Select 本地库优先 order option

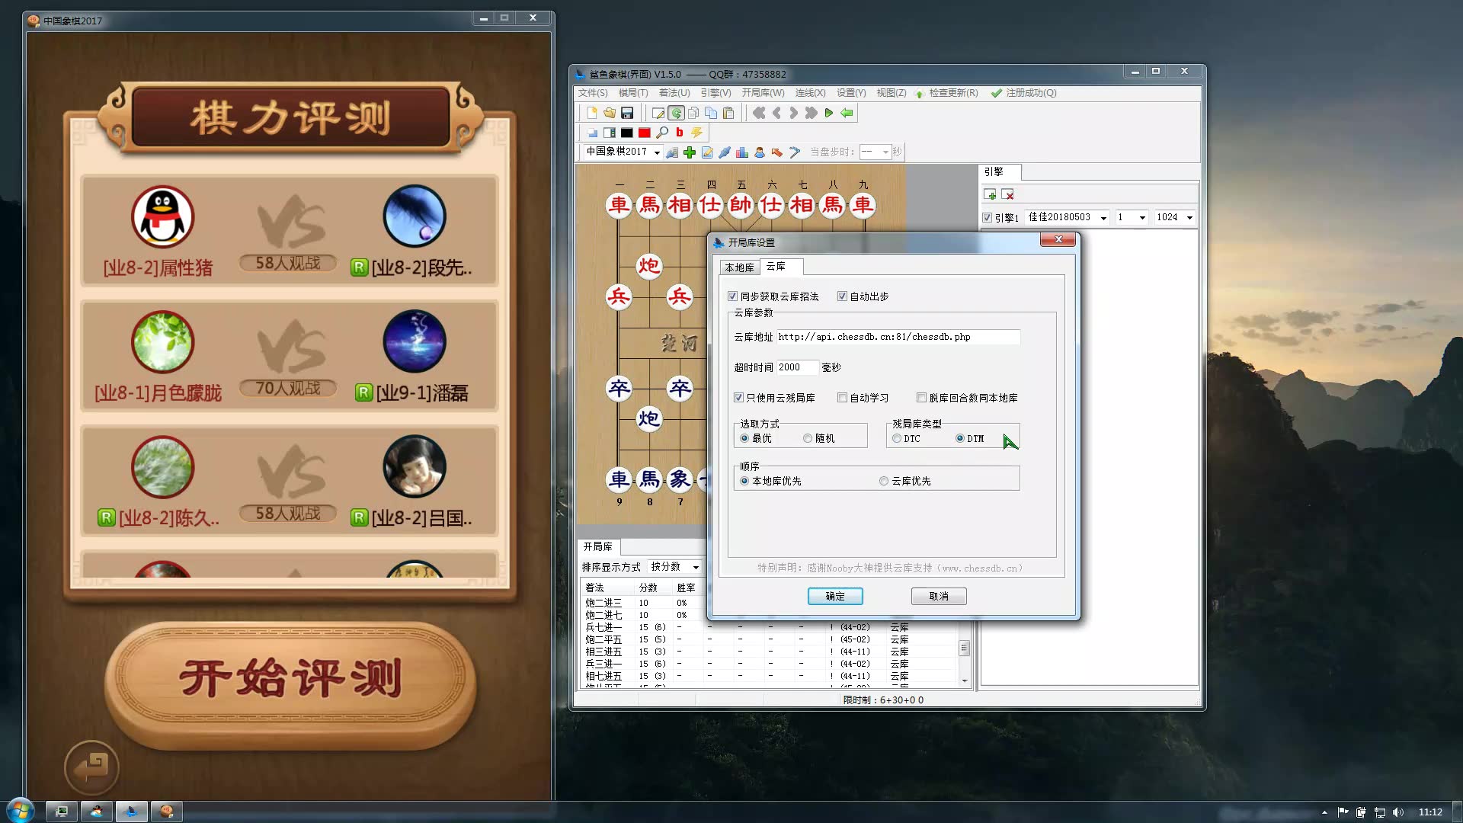coord(744,482)
